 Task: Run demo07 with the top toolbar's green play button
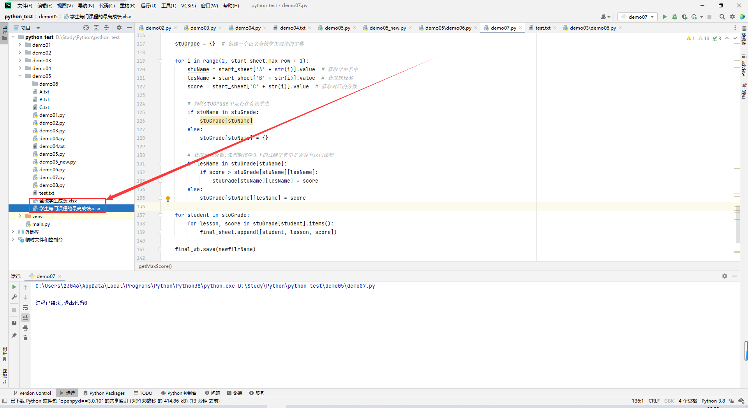pos(665,17)
